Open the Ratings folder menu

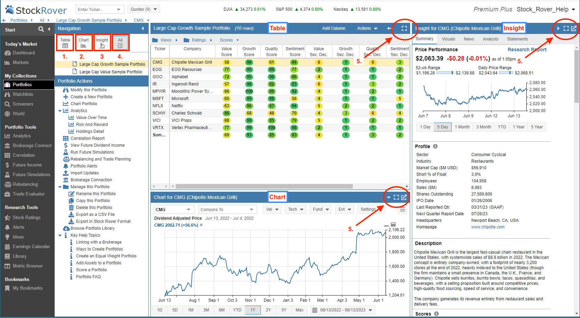(x=198, y=40)
